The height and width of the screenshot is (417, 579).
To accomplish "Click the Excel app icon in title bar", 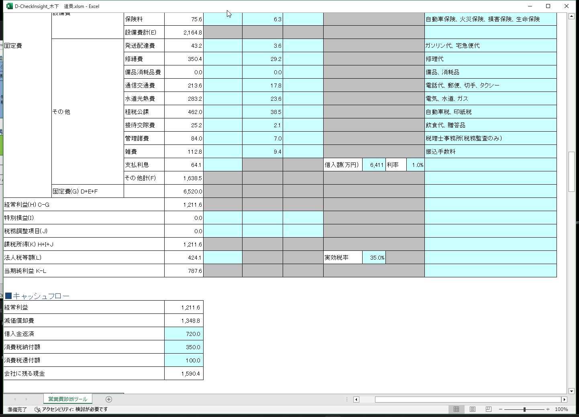I will click(x=10, y=6).
